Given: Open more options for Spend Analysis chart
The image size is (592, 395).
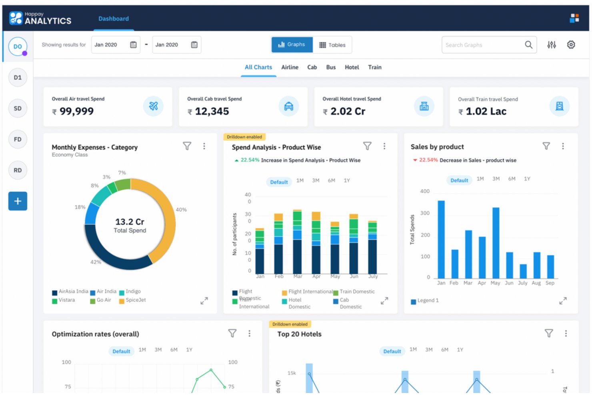Looking at the screenshot, I should [384, 146].
